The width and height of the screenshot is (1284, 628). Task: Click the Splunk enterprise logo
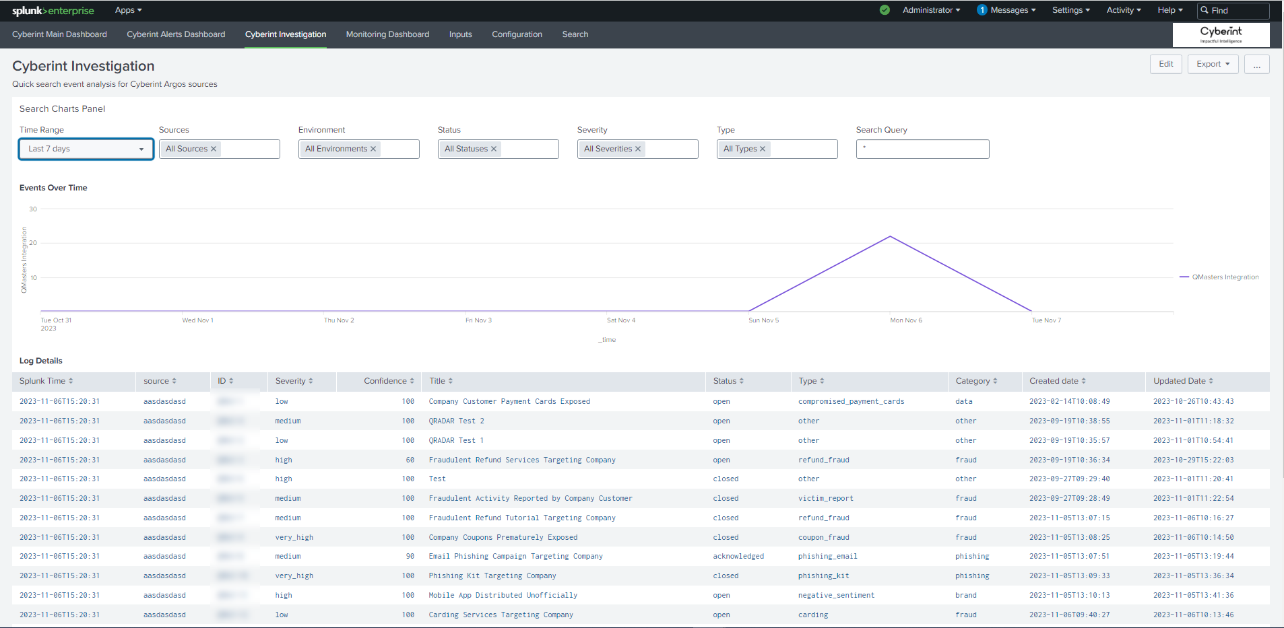(x=53, y=11)
